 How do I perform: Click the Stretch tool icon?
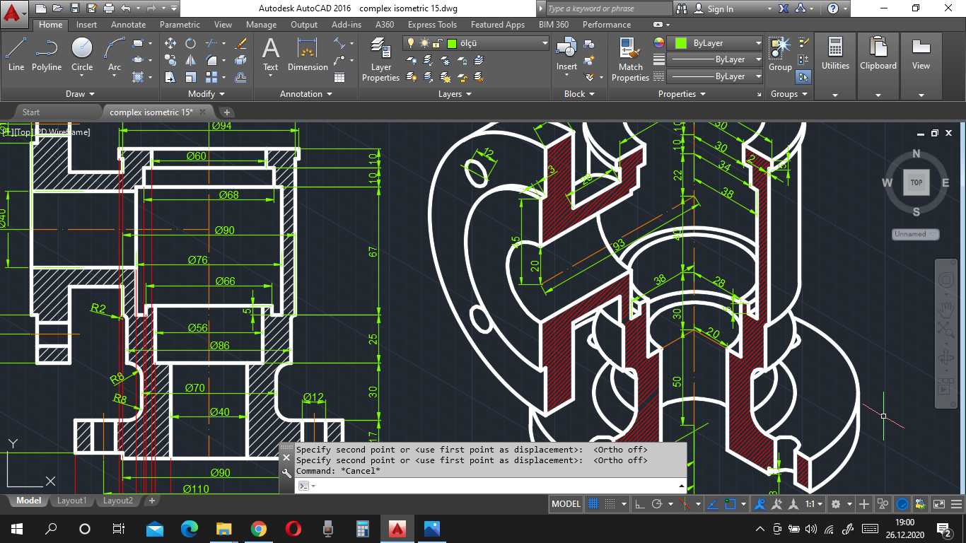[170, 77]
